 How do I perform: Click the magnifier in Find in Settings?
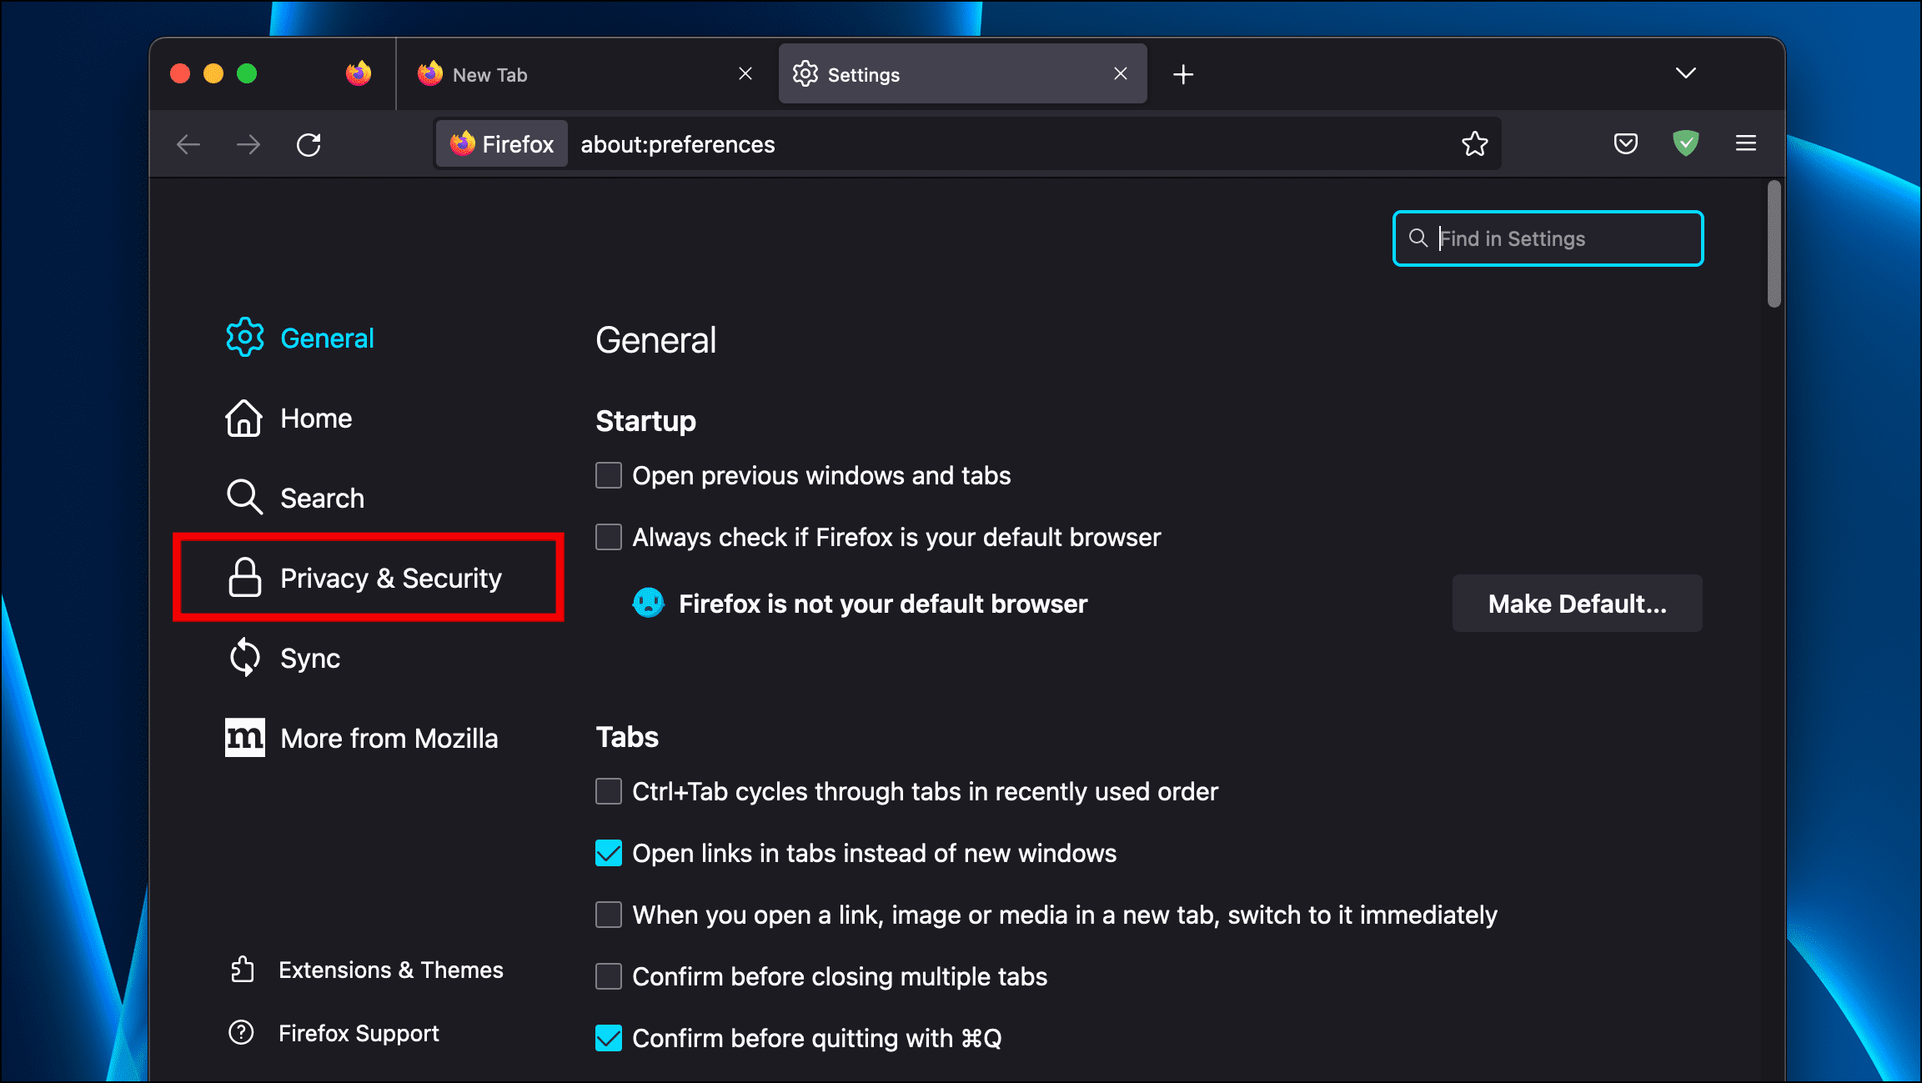click(1418, 238)
